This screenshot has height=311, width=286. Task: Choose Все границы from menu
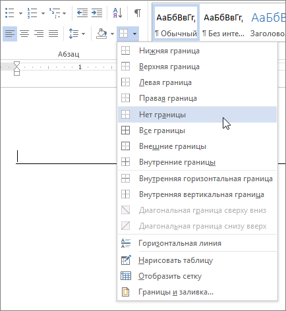coord(197,130)
